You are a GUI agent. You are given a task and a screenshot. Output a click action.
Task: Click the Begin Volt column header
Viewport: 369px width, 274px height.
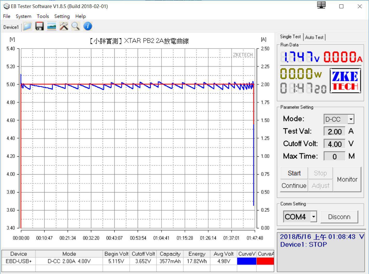point(116,254)
